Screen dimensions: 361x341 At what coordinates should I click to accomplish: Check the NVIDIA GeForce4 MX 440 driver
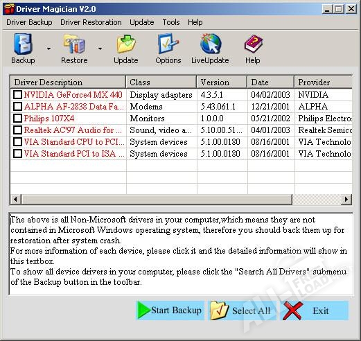[17, 95]
